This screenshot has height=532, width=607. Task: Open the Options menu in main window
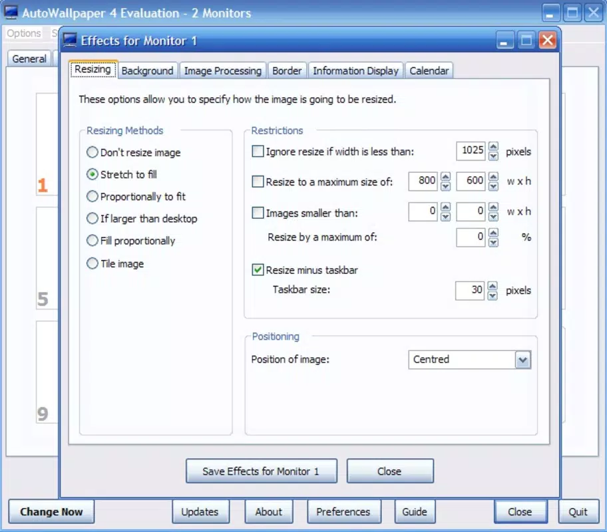coord(23,33)
